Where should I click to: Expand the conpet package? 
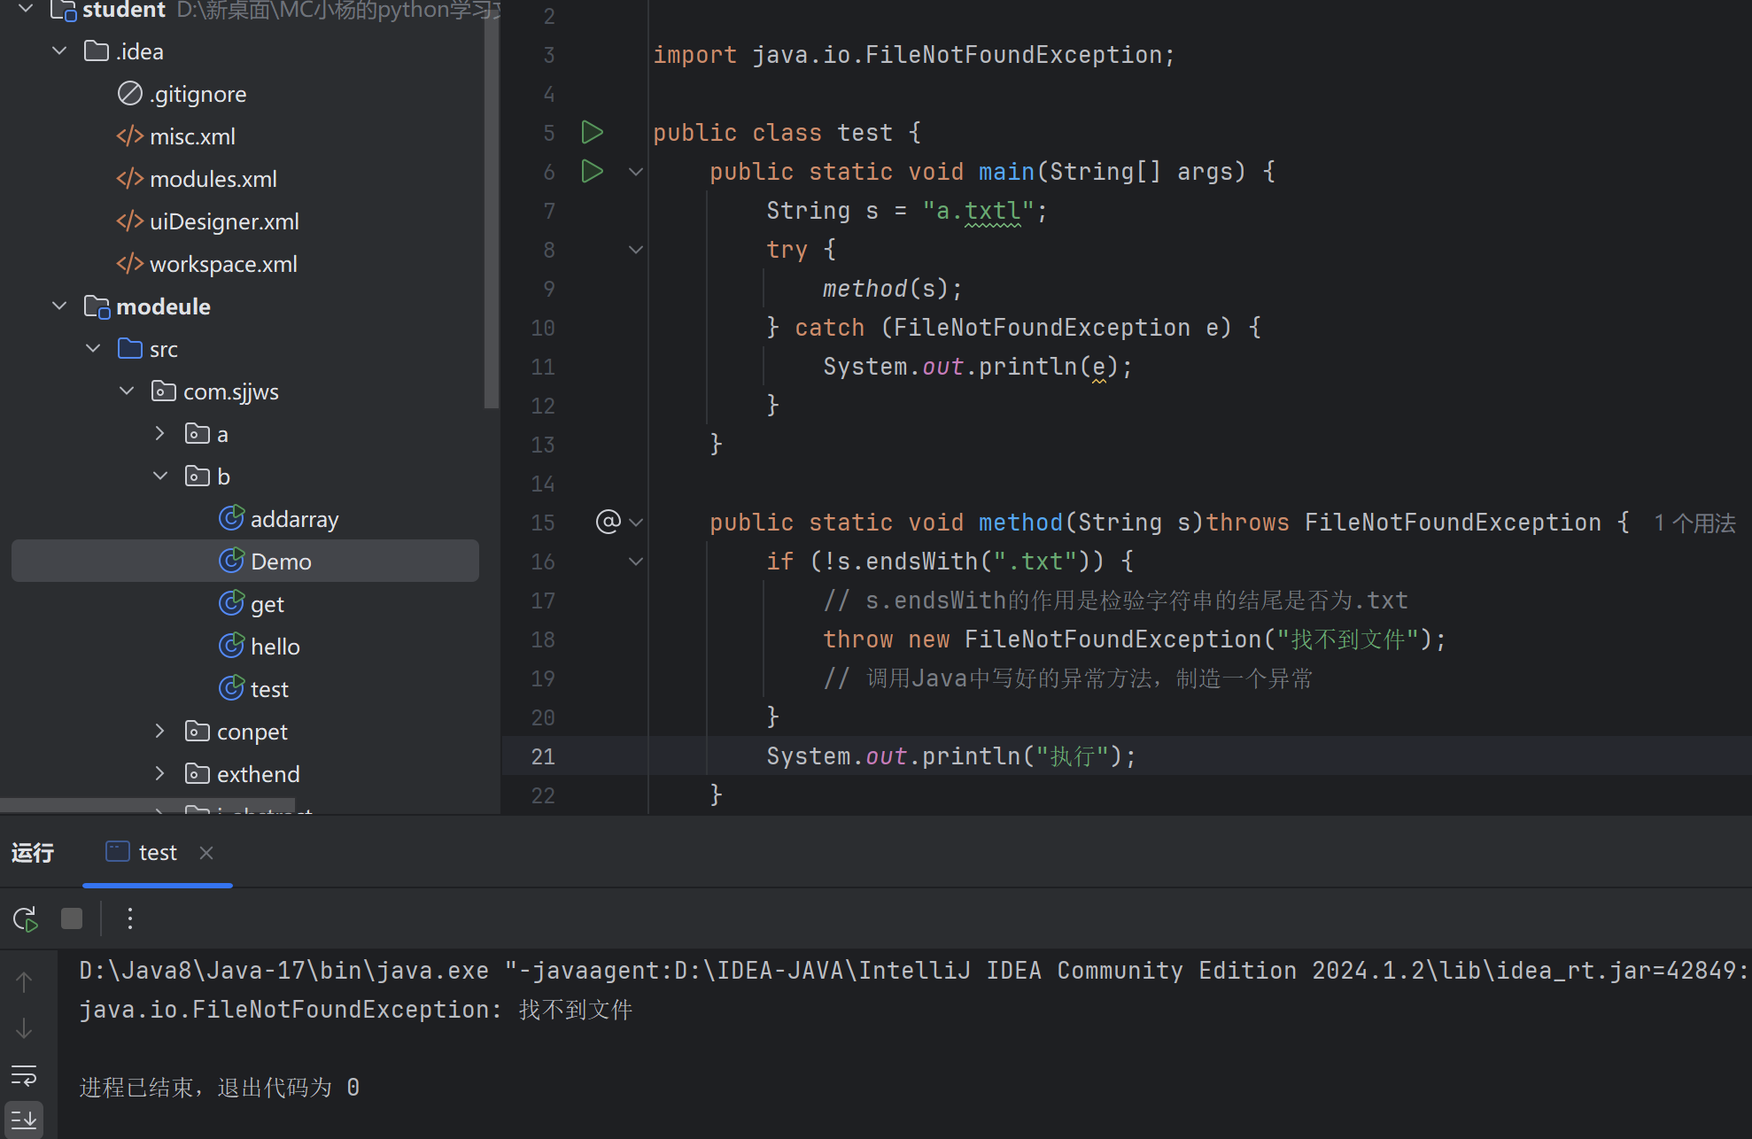160,732
